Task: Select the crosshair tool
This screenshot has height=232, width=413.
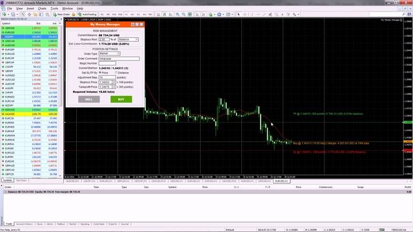Action: click(245, 14)
